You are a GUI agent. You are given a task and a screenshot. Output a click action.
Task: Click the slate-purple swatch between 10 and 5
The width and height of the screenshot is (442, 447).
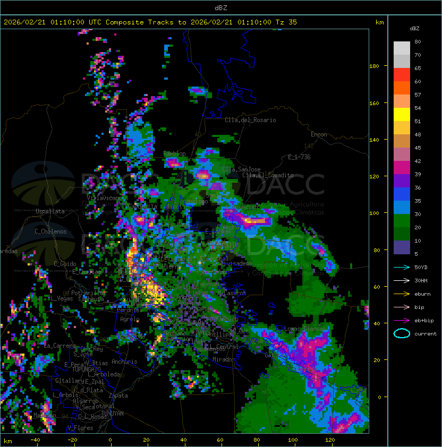click(402, 247)
